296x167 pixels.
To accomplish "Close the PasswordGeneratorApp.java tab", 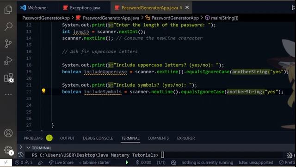I will coord(187,7).
